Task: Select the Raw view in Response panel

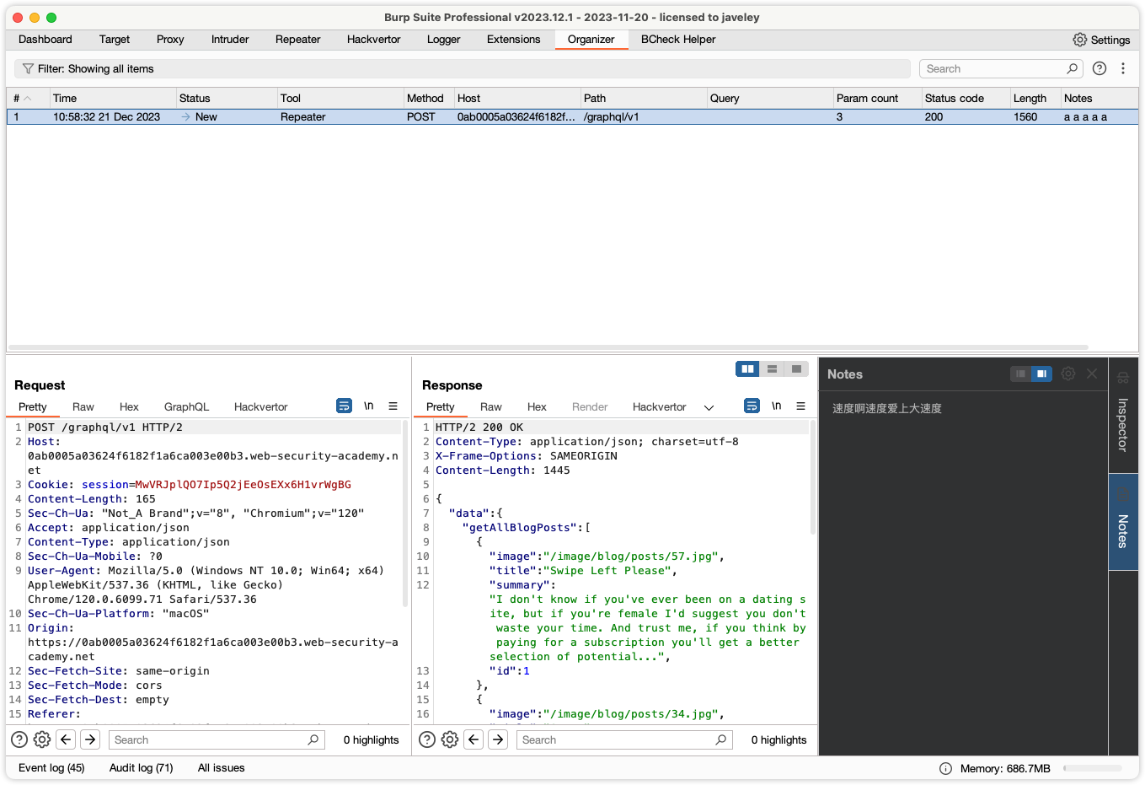Action: click(x=491, y=406)
